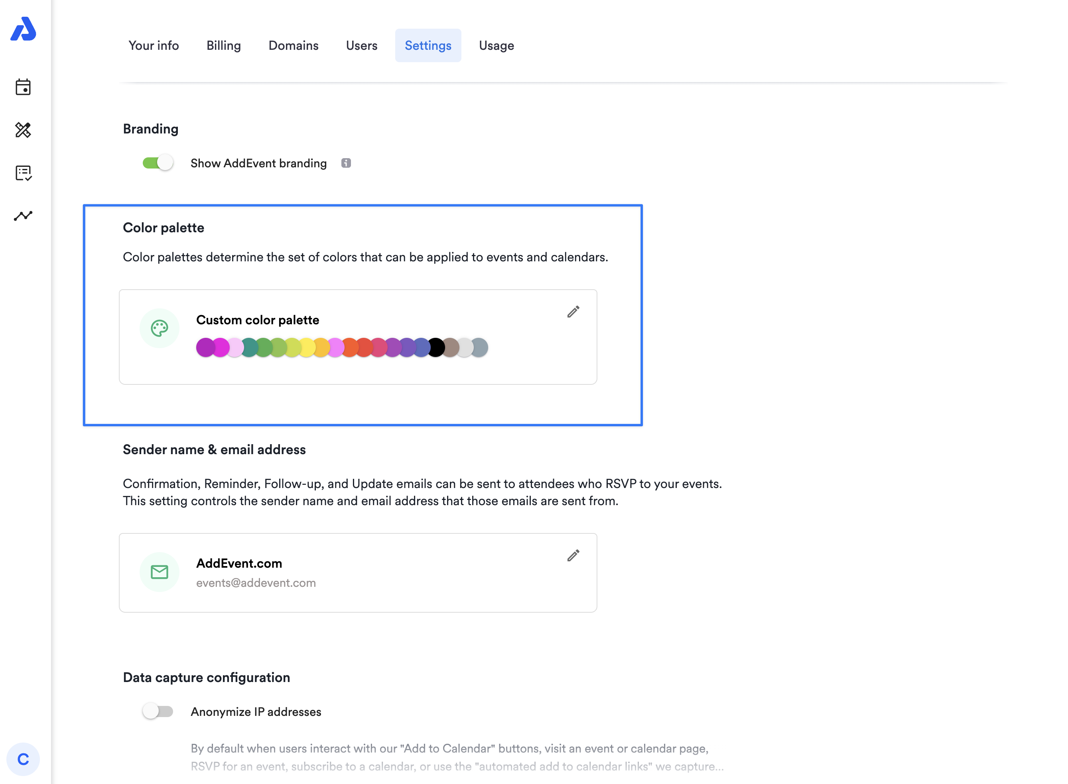The width and height of the screenshot is (1068, 784).
Task: Click the AddEvent.com sender name
Action: 239,563
